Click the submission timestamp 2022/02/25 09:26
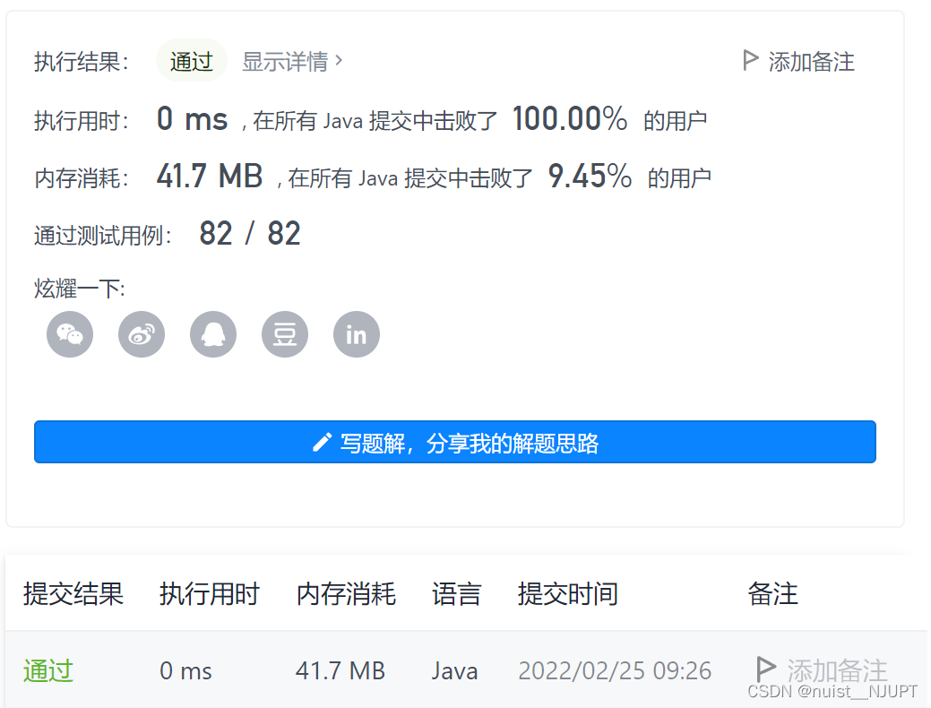 (x=615, y=670)
